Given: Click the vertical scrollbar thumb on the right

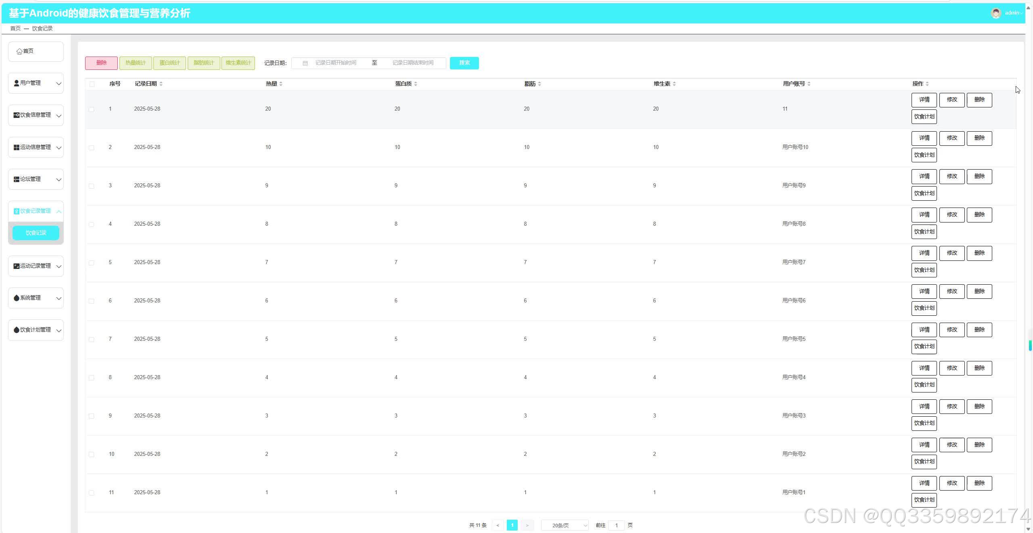Looking at the screenshot, I should click(x=1030, y=345).
